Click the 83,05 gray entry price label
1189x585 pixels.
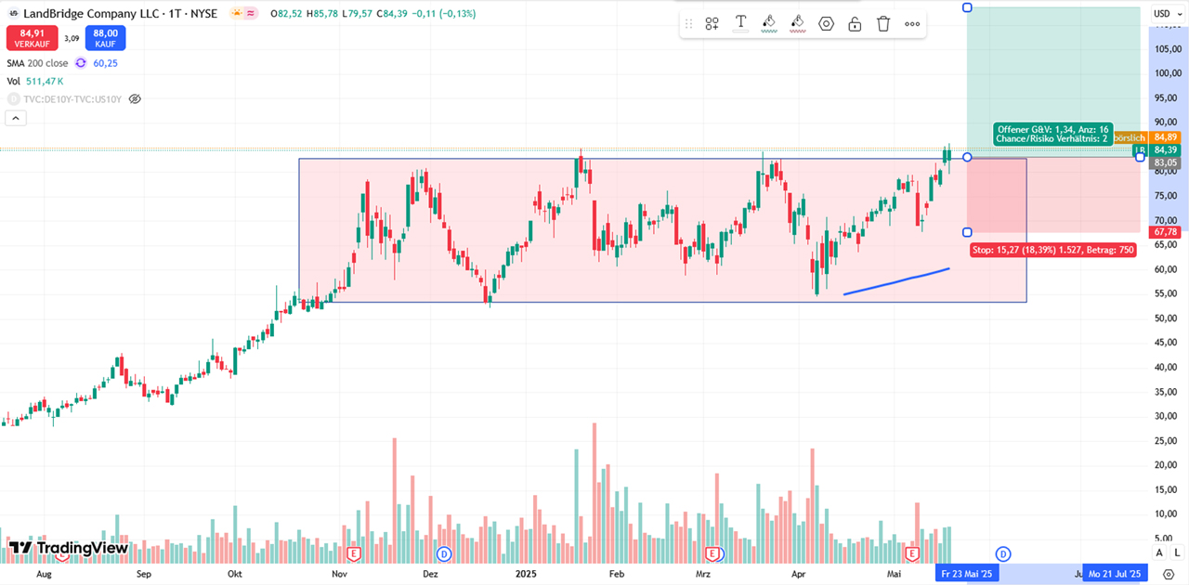pos(1165,162)
